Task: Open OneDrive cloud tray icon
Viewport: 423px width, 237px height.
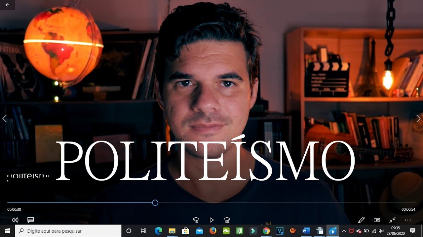Action: coord(359,231)
